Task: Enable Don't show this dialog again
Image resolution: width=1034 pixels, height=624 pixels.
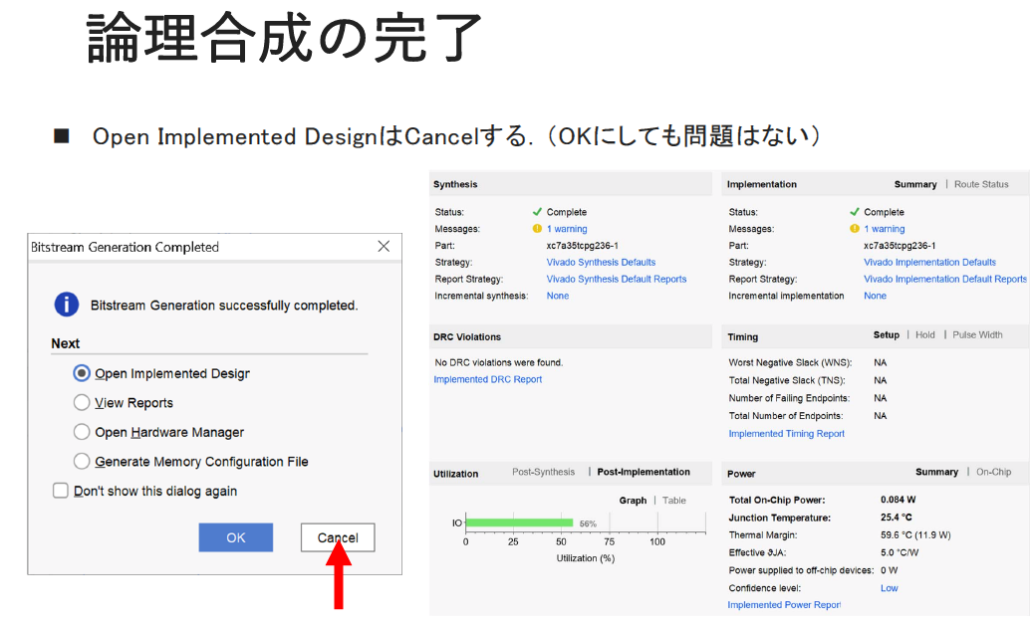Action: [61, 491]
